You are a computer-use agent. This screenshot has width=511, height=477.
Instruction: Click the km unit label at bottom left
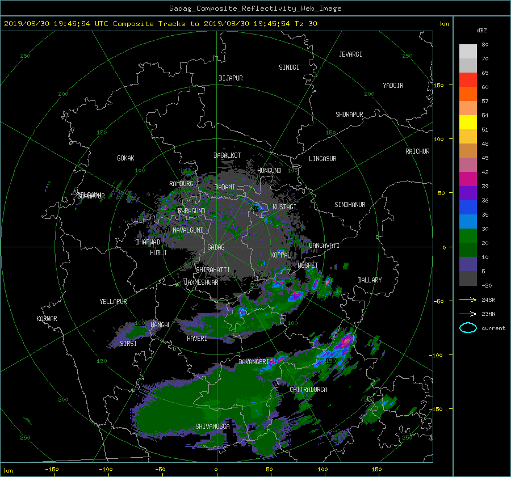[8, 471]
